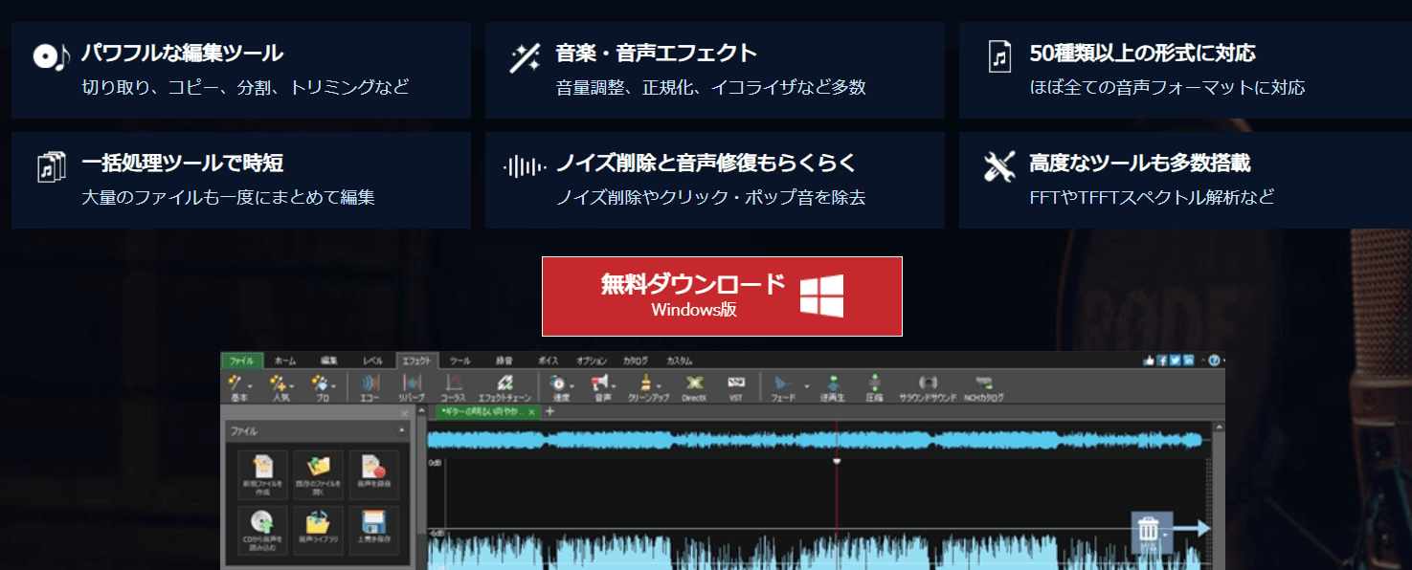Viewport: 1412px width, 570px height.
Task: Click the magic wand sparkle icon
Action: [x=525, y=57]
